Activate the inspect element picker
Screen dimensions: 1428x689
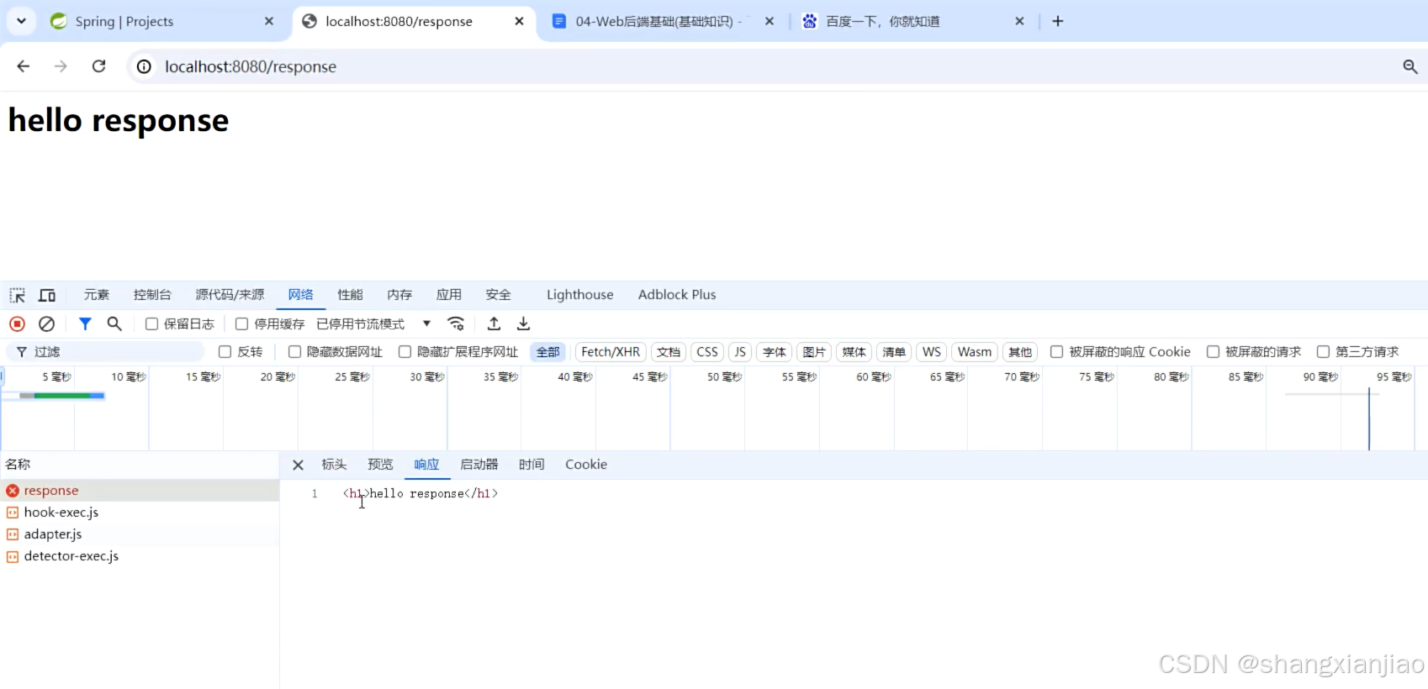coord(18,295)
